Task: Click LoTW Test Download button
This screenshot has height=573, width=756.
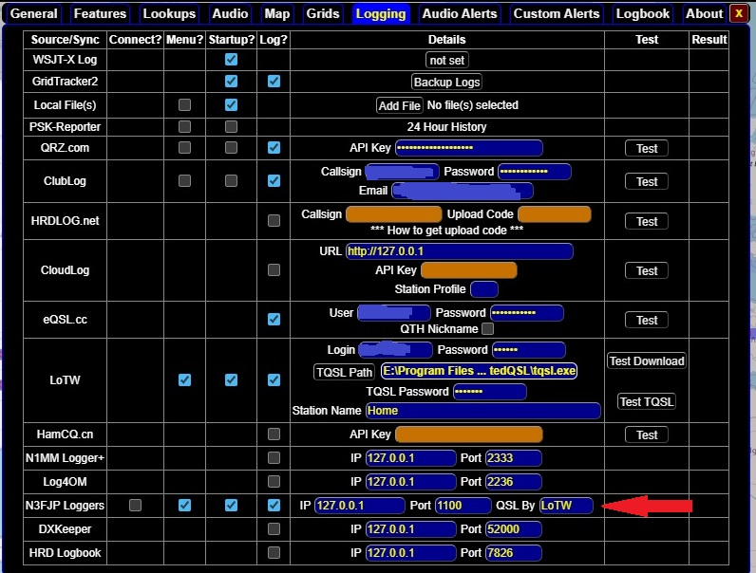Action: point(647,361)
